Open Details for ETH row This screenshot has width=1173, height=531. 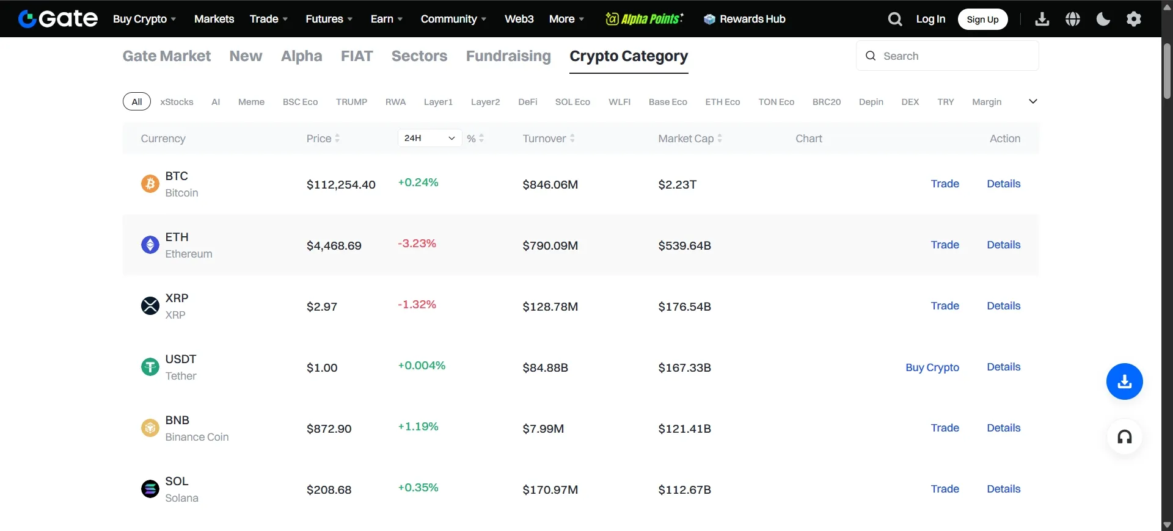1004,245
